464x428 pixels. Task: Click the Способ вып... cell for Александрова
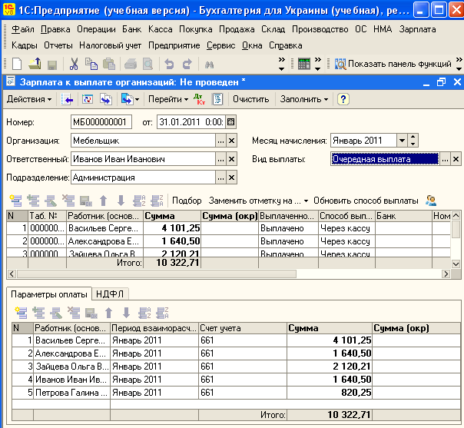[x=346, y=241]
